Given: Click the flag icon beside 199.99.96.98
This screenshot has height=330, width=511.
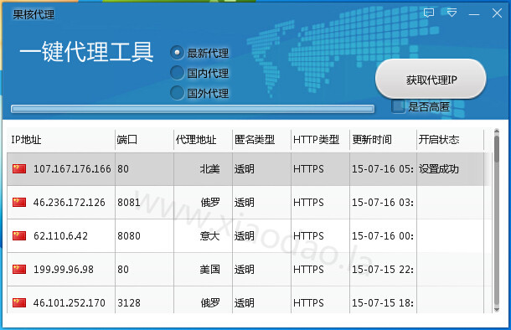Looking at the screenshot, I should [19, 270].
